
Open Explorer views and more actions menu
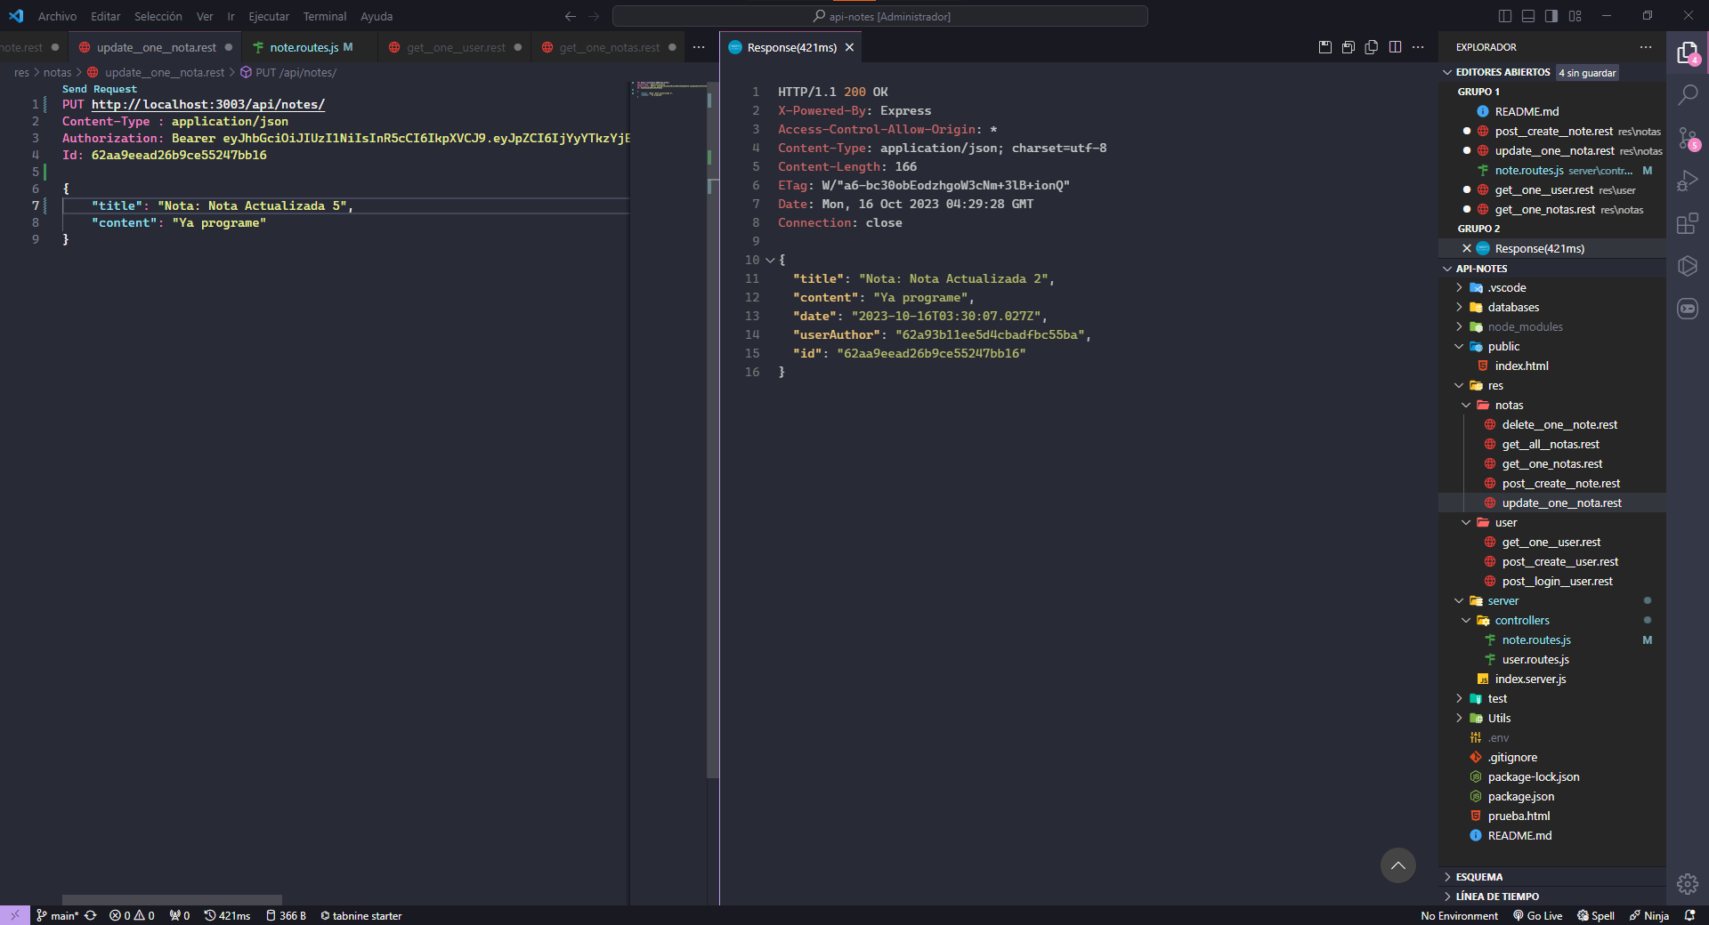[x=1646, y=47]
